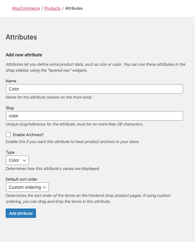Click the "Default sort order" label
The image size is (195, 242).
point(22,179)
